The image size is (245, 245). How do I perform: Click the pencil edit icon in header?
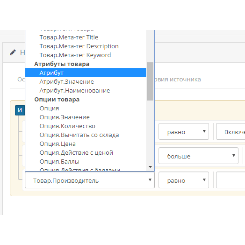click(x=13, y=52)
